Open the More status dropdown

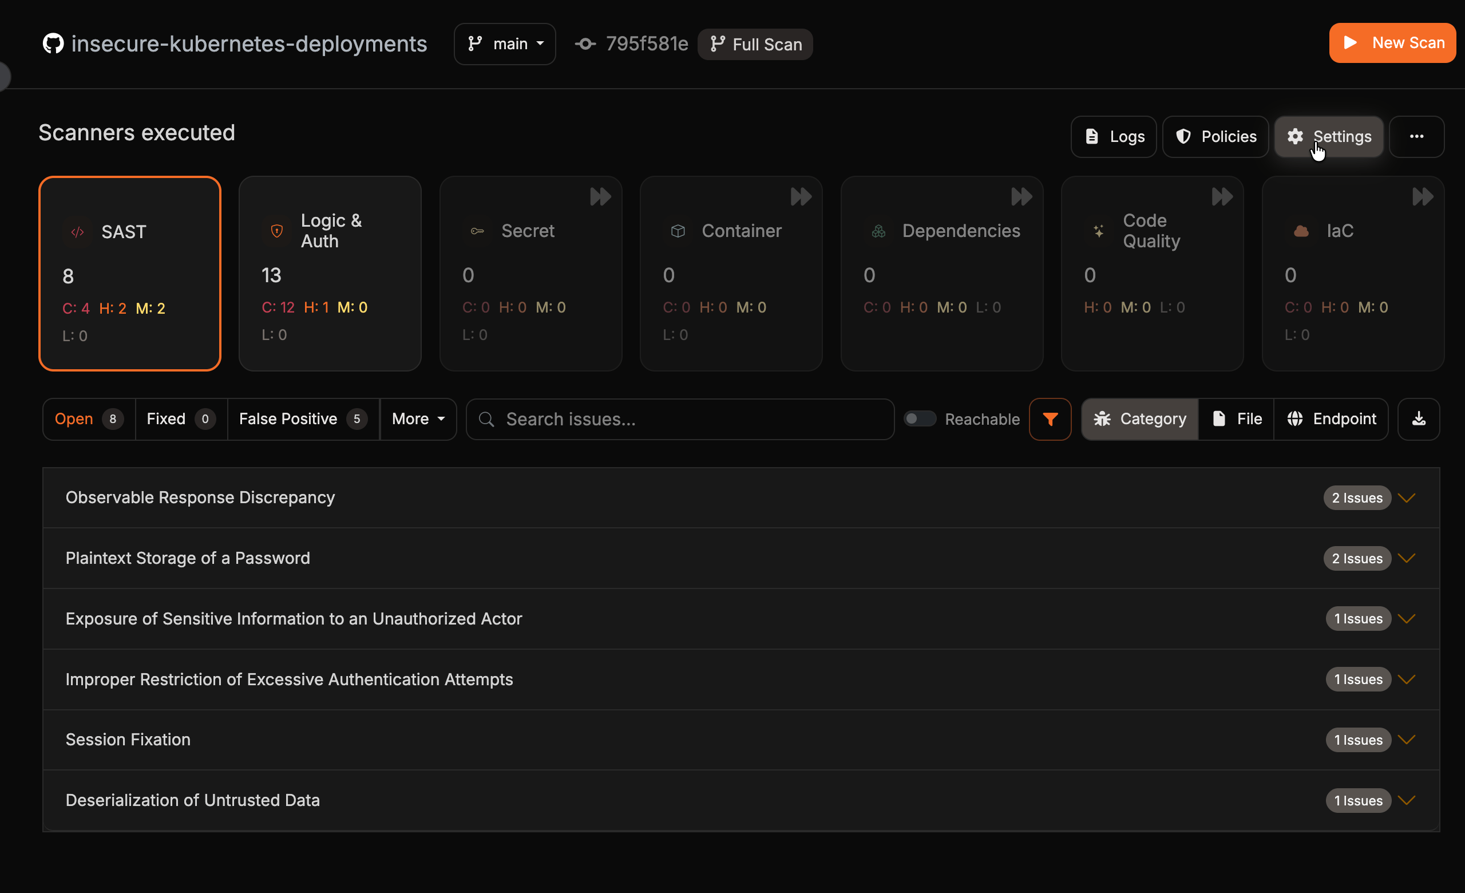tap(418, 419)
